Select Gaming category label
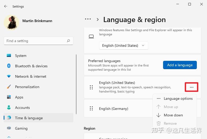The height and width of the screenshot is (139, 207). tap(21, 128)
